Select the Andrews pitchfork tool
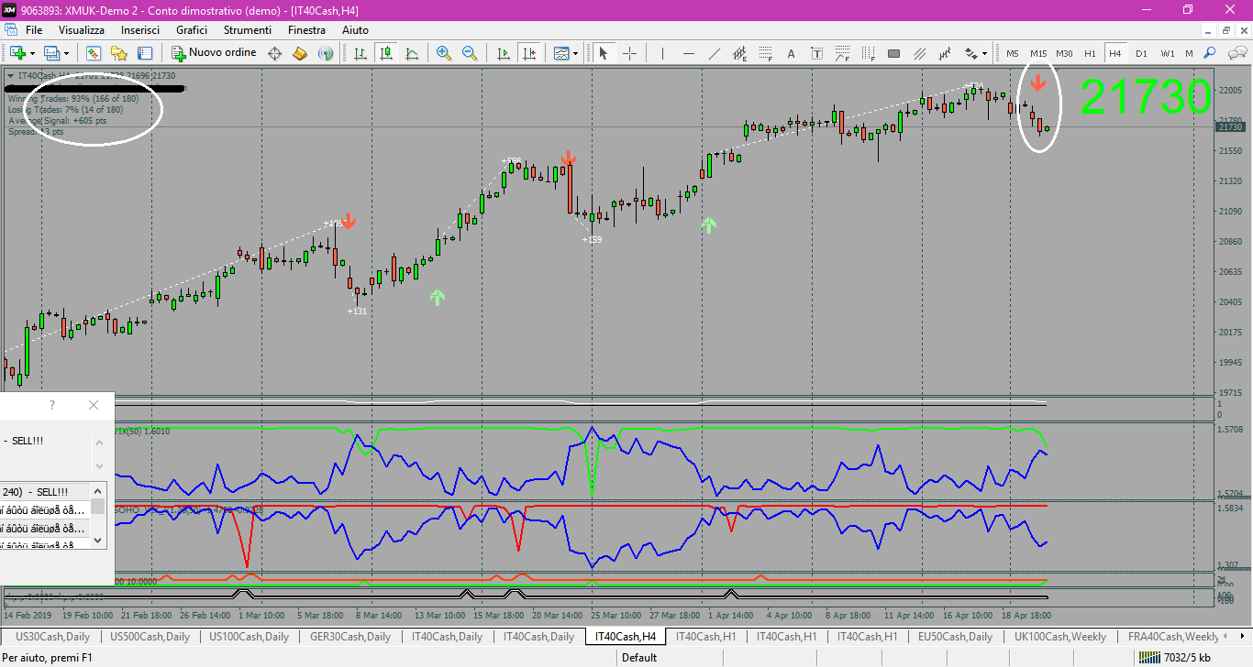The height and width of the screenshot is (667, 1253). tap(920, 53)
